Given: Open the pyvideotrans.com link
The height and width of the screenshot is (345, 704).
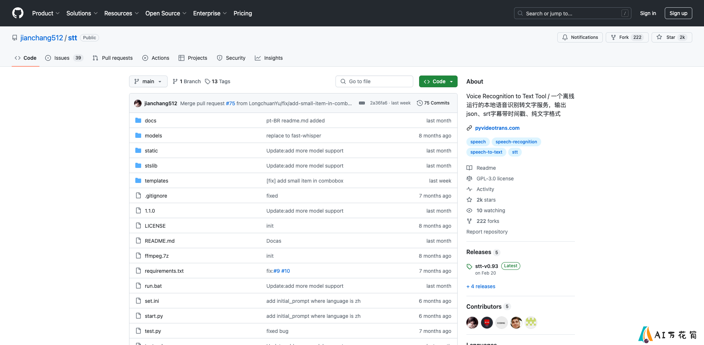Looking at the screenshot, I should [x=497, y=128].
